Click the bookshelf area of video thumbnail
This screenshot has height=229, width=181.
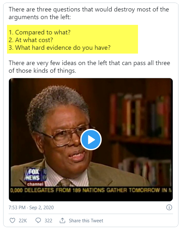140,117
